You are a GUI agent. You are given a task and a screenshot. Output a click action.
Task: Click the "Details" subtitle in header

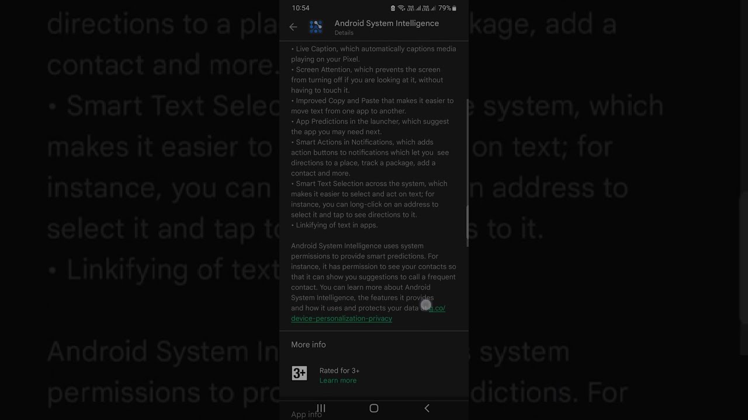[344, 33]
